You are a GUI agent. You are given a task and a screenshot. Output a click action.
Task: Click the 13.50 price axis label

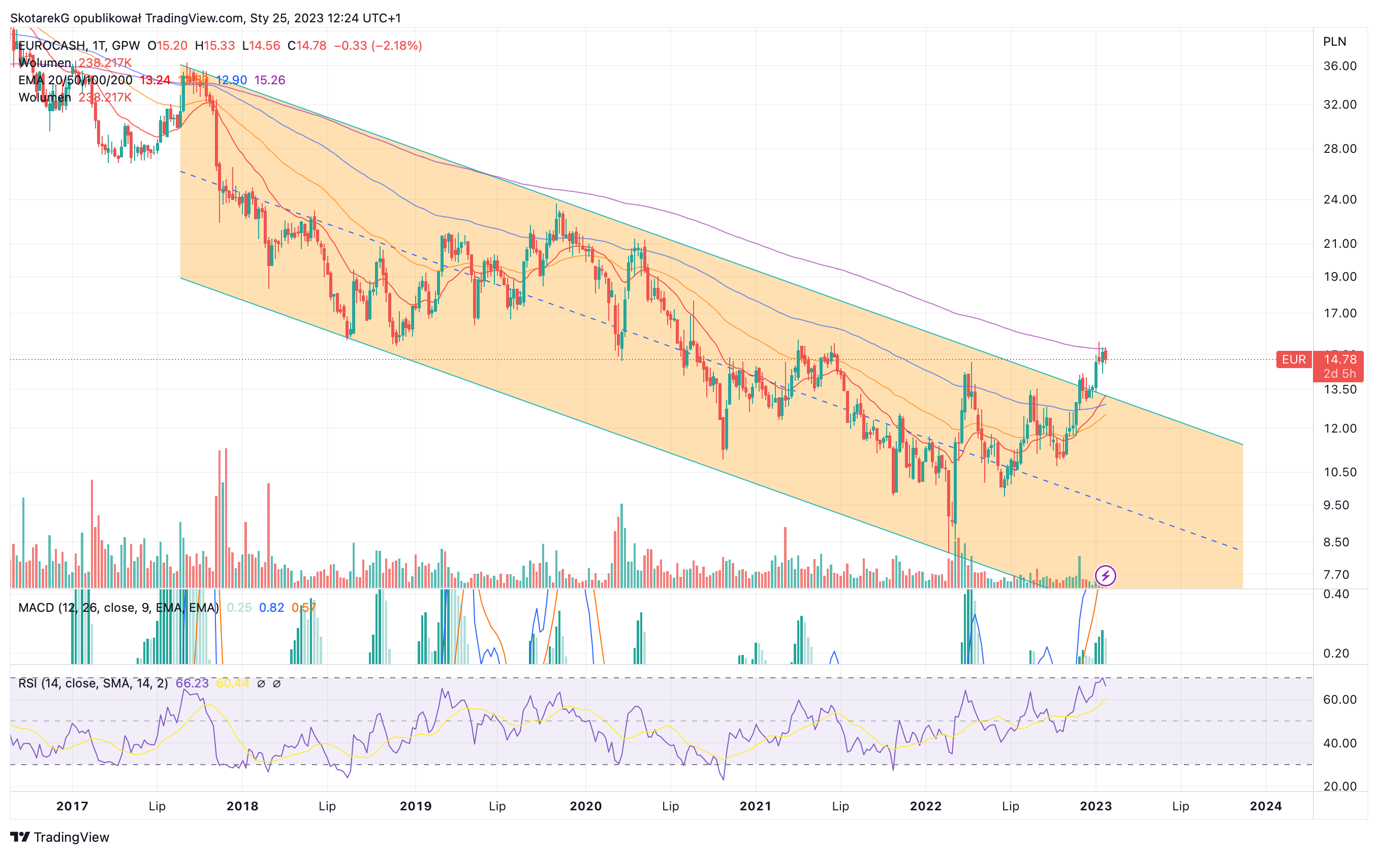(x=1339, y=389)
